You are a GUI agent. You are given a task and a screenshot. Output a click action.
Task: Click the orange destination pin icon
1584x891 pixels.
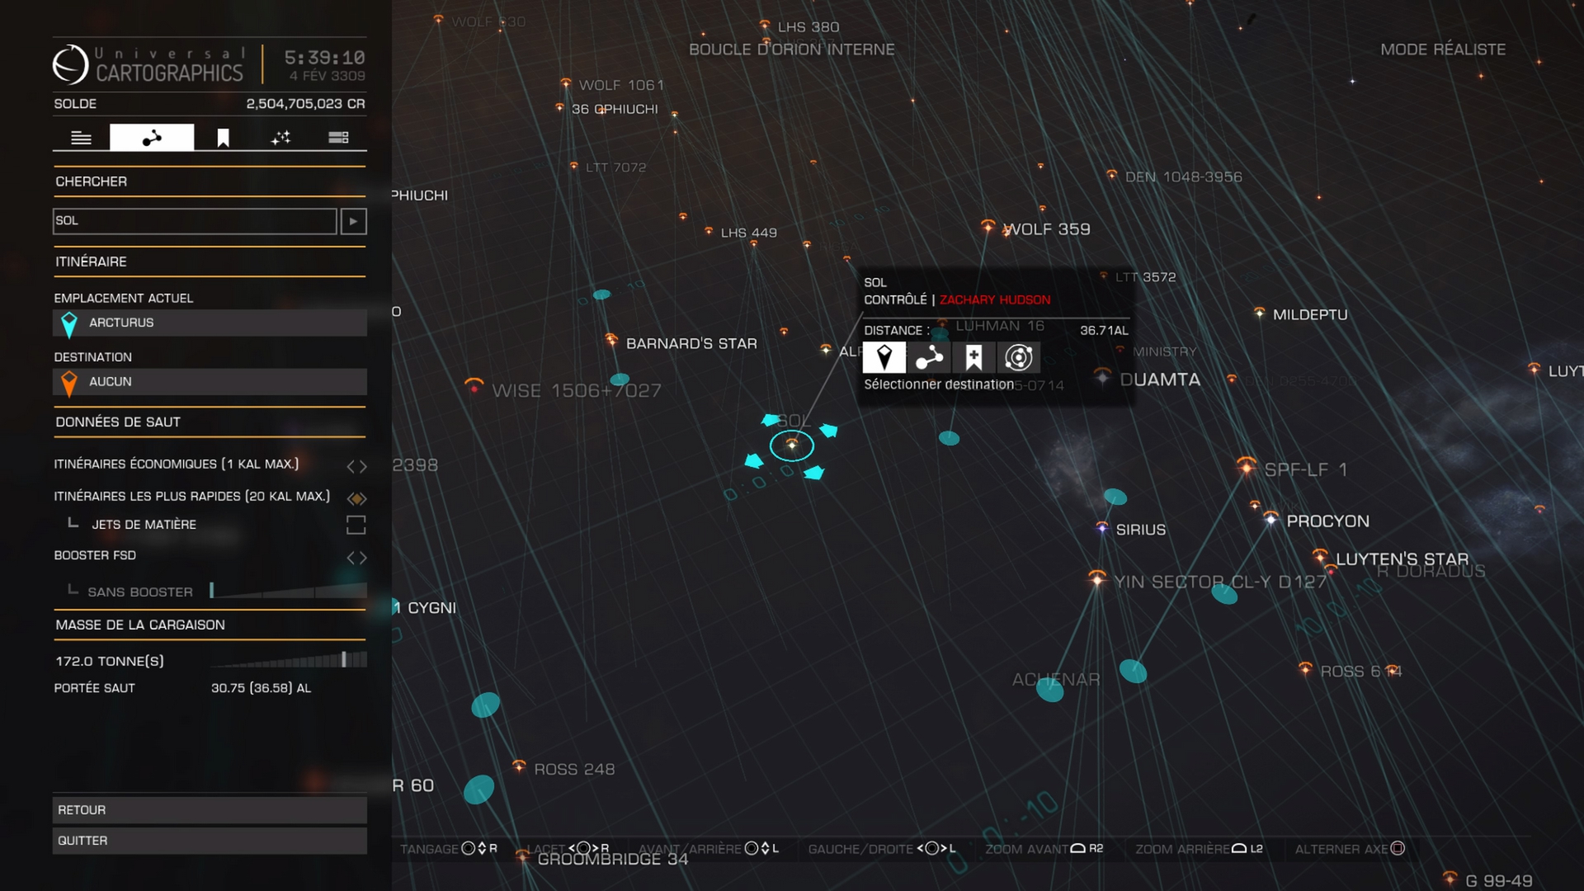(x=69, y=384)
